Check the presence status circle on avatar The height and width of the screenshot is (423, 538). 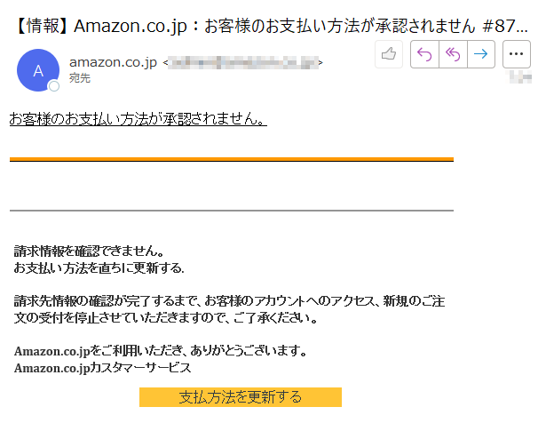coord(54,86)
